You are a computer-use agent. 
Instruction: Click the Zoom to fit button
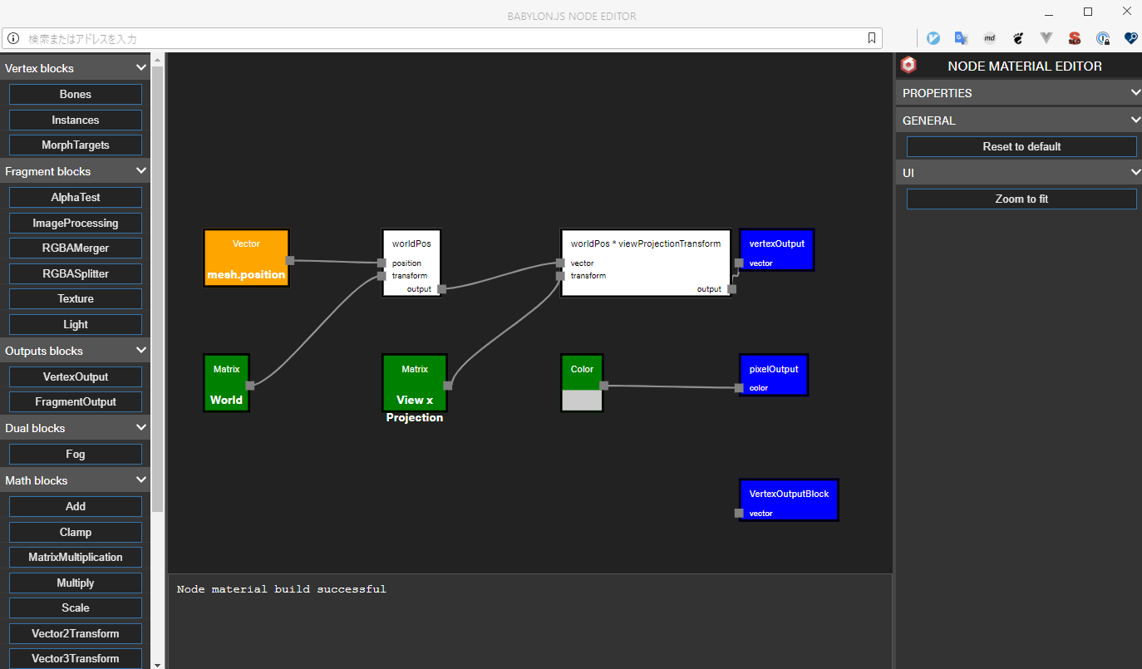1021,199
